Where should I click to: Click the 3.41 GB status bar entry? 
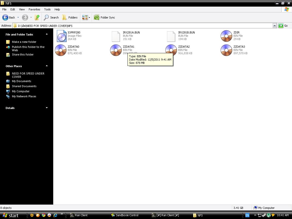pos(238,208)
